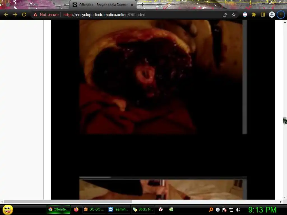The height and width of the screenshot is (215, 287).
Task: Open the round grey face tray icon
Action: click(x=217, y=210)
